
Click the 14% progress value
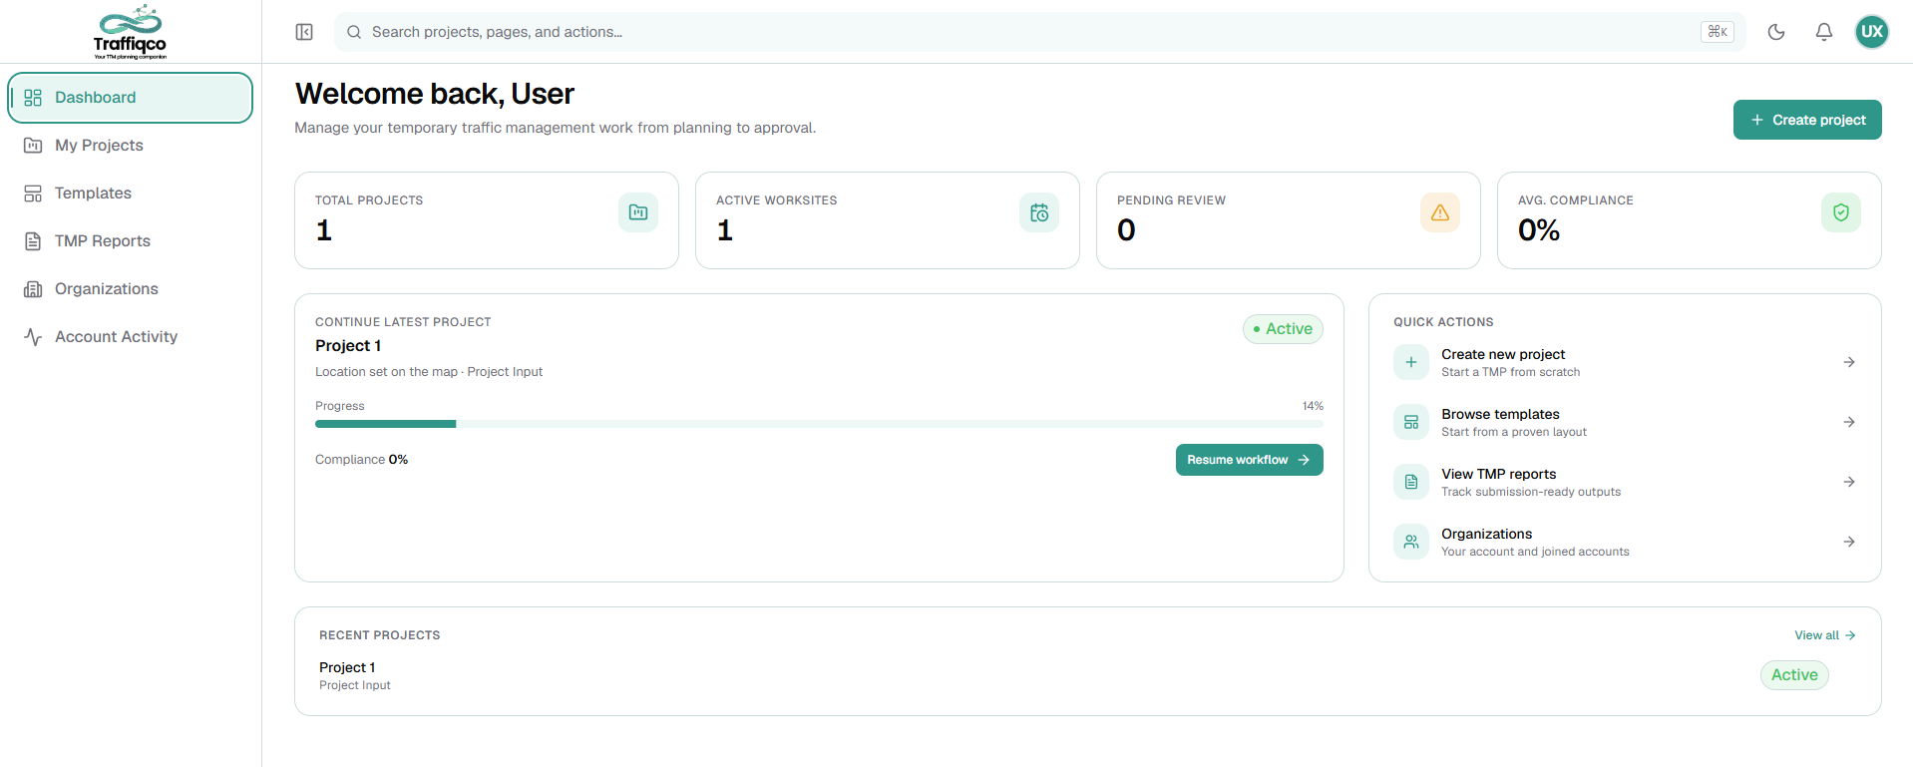pos(1313,406)
